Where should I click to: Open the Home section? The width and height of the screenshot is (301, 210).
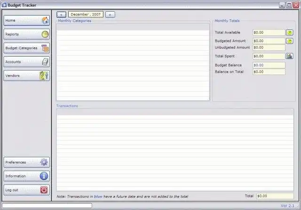point(27,21)
